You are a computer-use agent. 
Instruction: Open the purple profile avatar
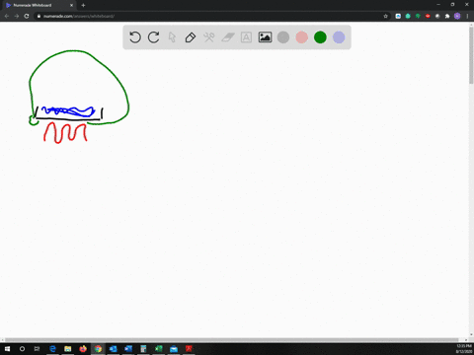pos(457,16)
